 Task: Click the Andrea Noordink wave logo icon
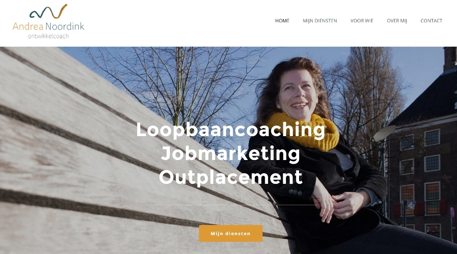point(48,11)
